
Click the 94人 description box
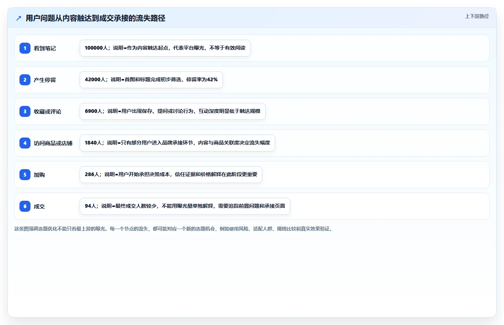tap(185, 206)
